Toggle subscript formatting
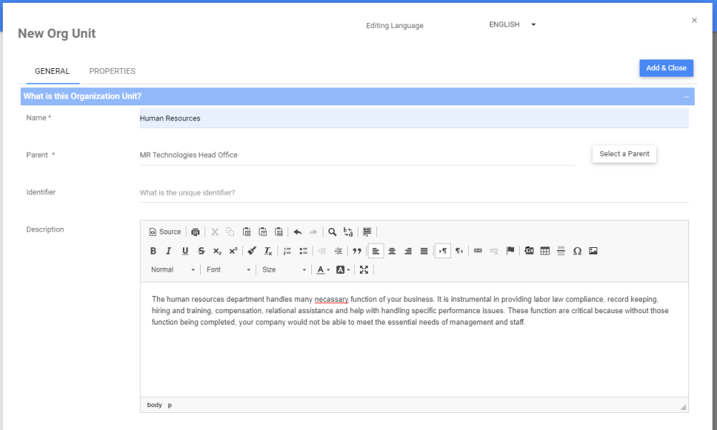 click(217, 251)
